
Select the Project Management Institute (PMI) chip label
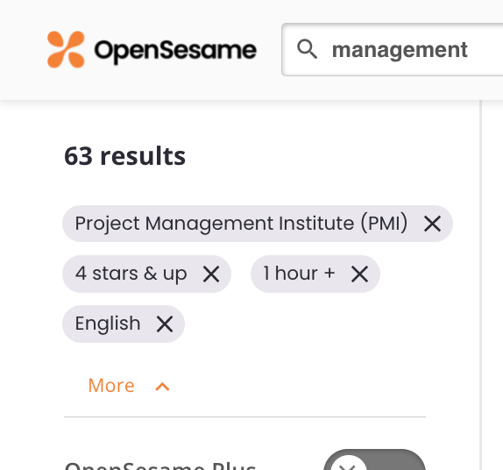click(241, 223)
